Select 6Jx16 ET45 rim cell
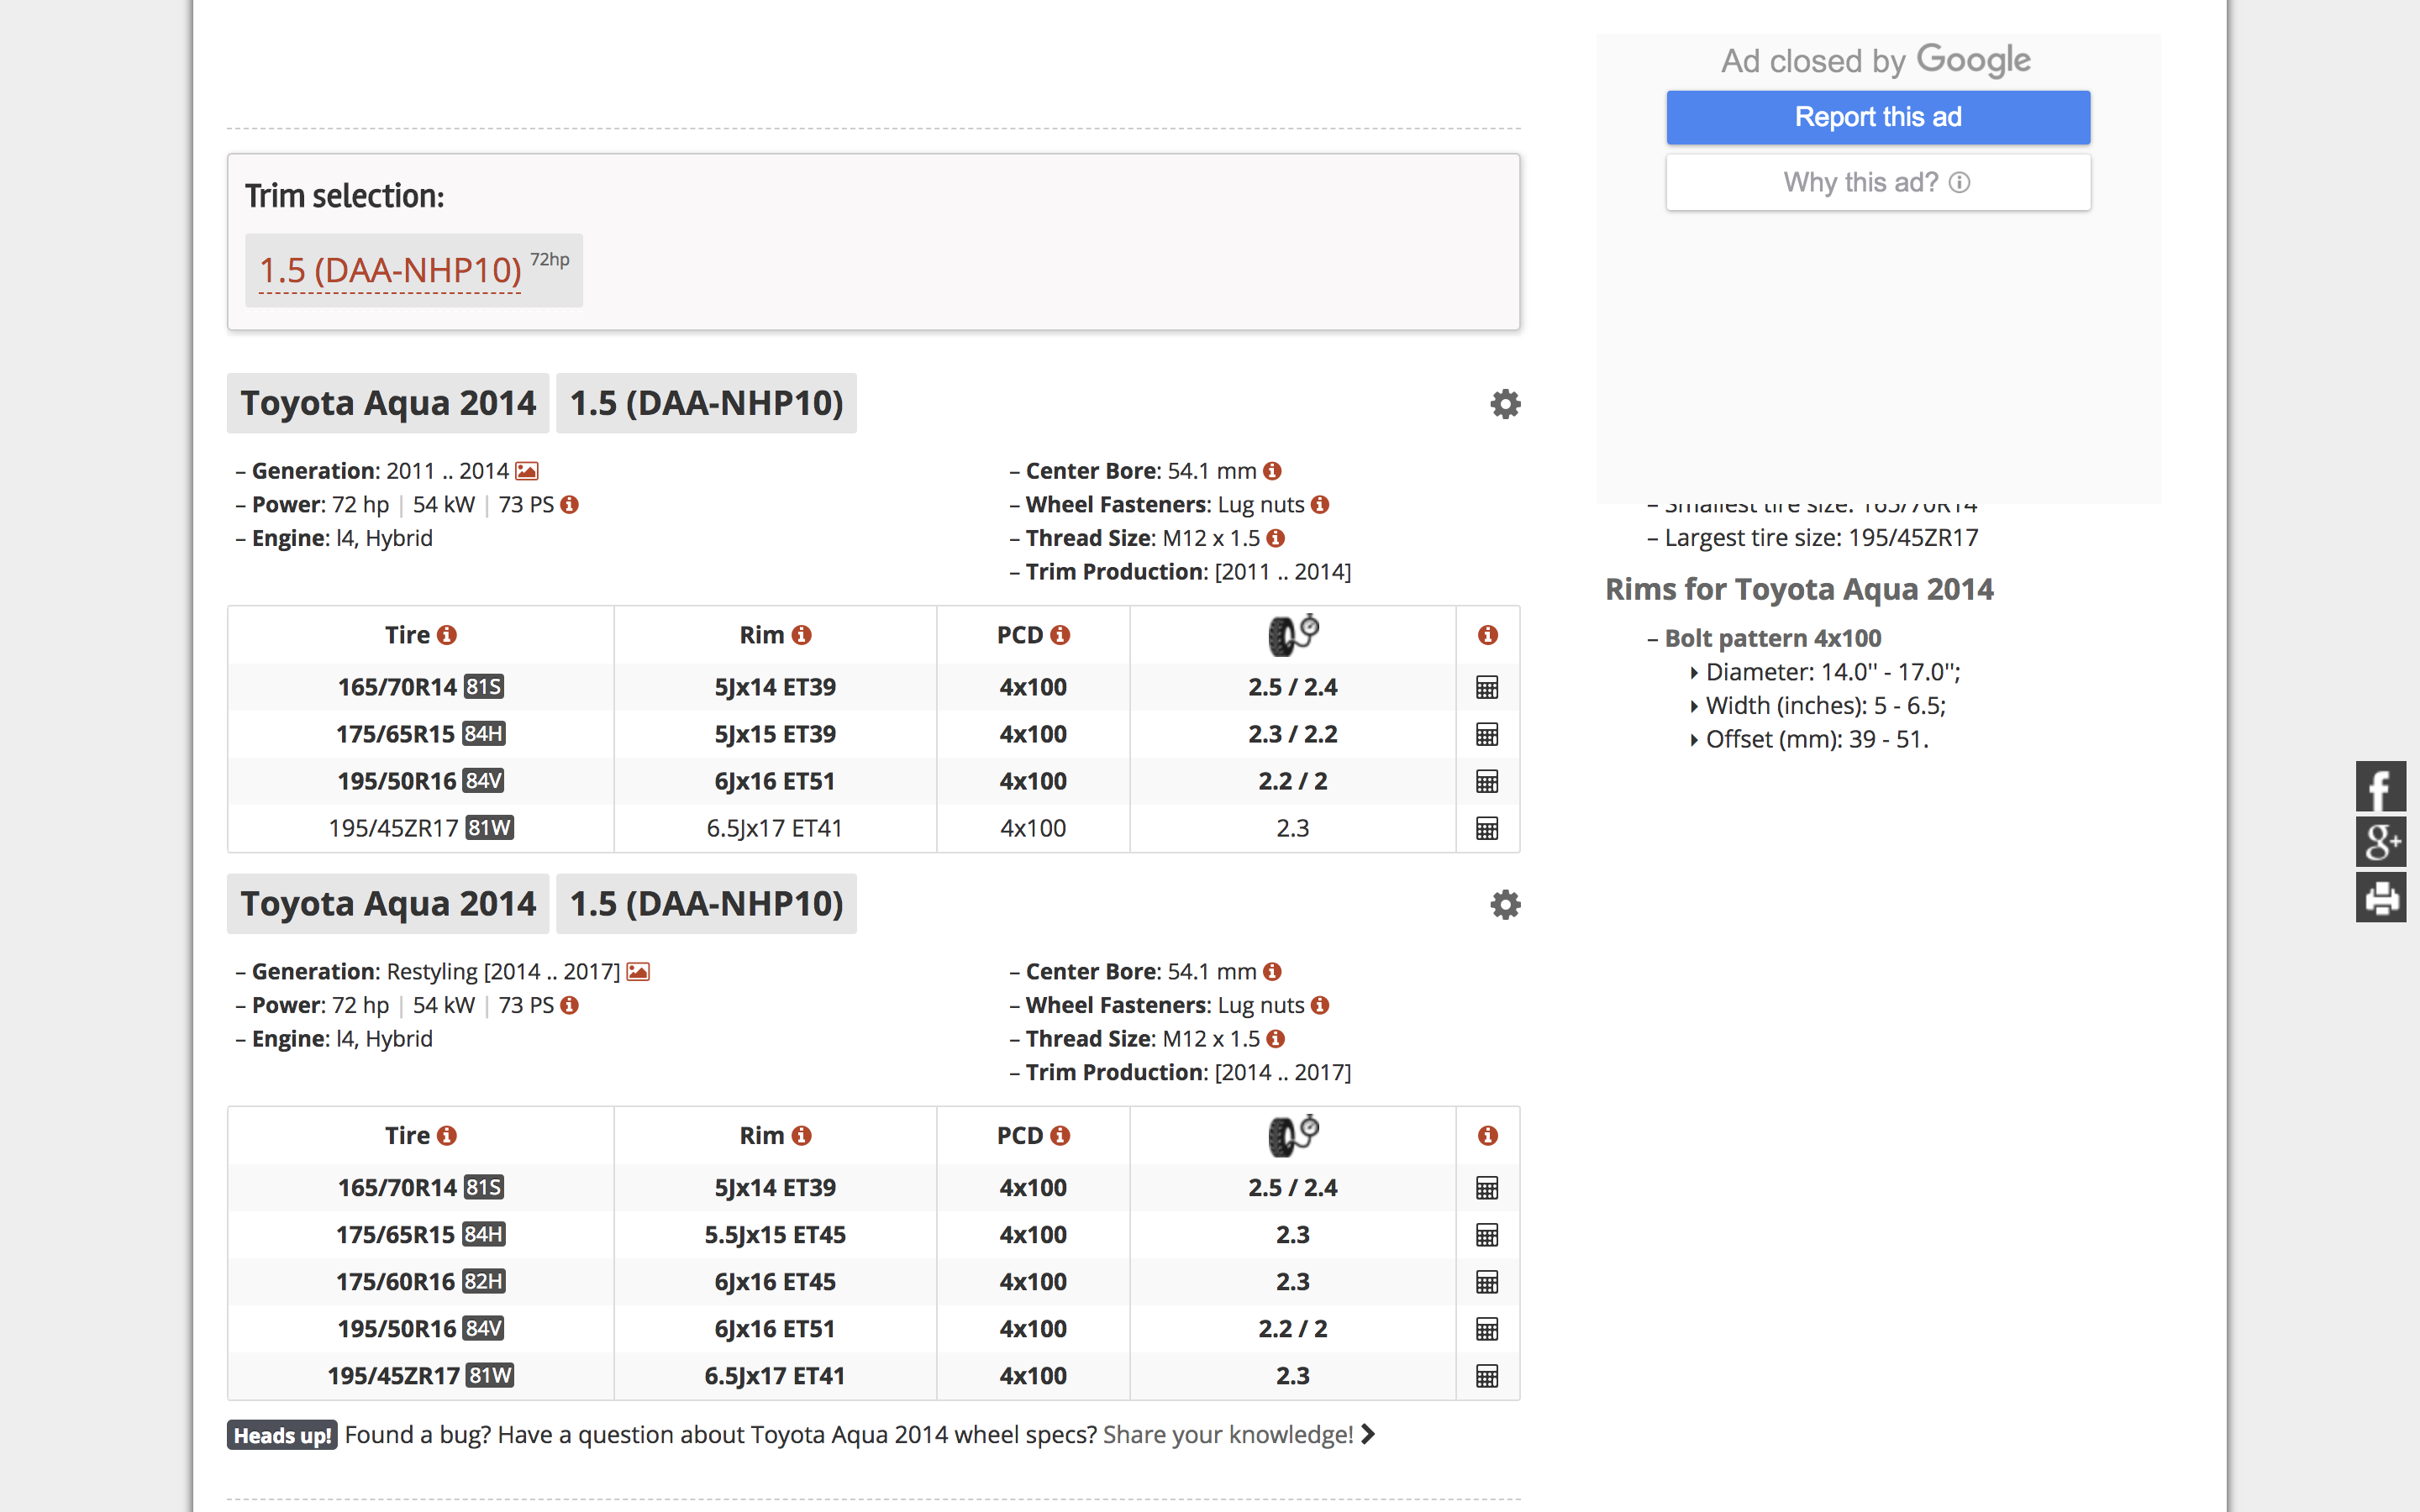The image size is (2420, 1512). tap(775, 1282)
